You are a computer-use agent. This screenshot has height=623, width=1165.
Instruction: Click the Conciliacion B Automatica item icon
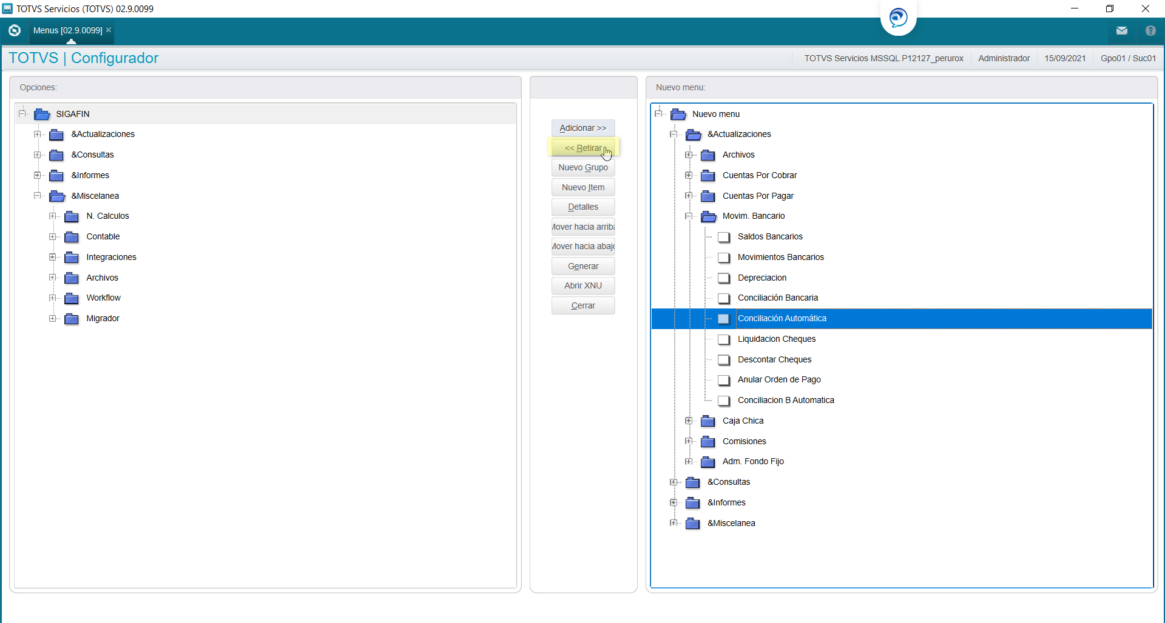tap(724, 401)
